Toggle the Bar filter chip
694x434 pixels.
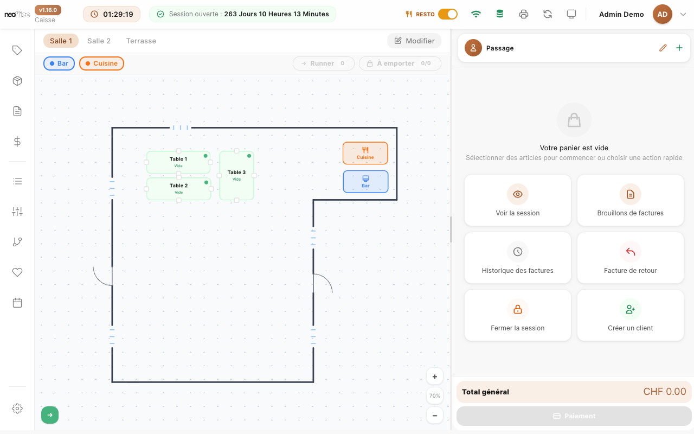point(59,63)
